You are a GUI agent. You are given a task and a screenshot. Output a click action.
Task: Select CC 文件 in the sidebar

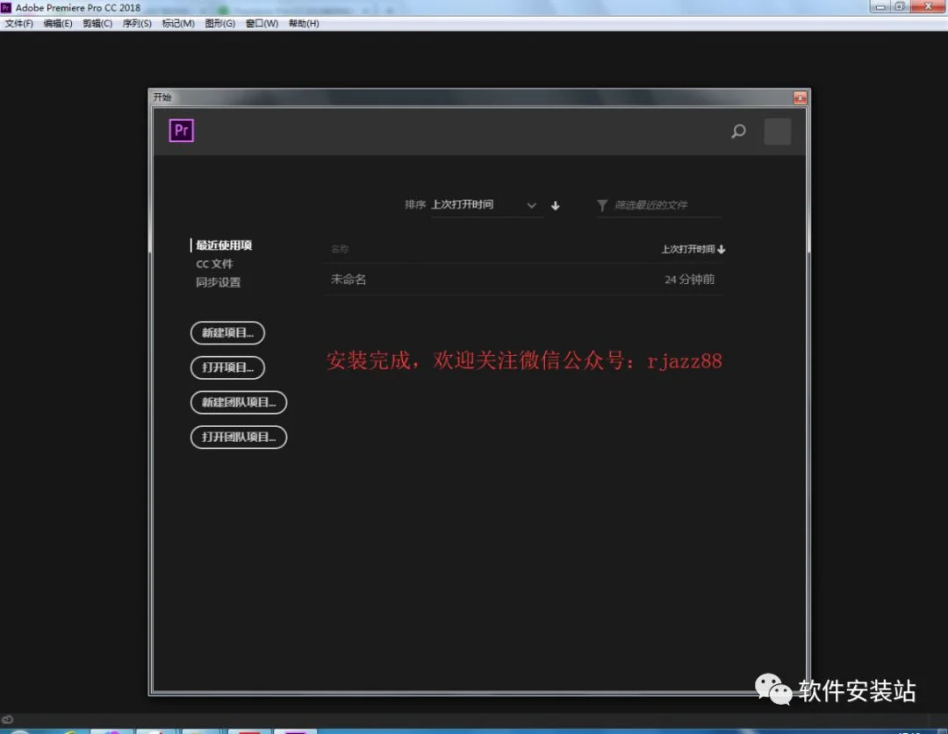(x=214, y=264)
